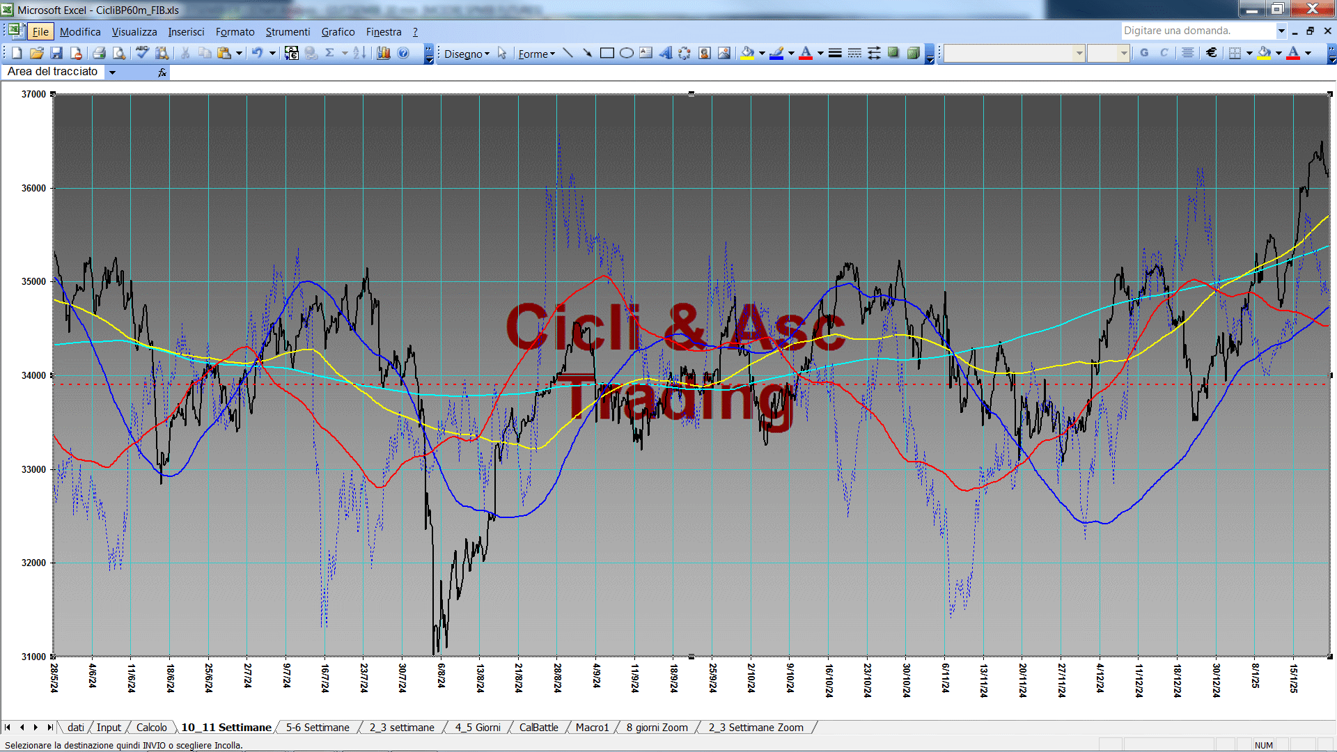Select the Select Objects arrow tool
This screenshot has width=1337, height=752.
tap(502, 54)
